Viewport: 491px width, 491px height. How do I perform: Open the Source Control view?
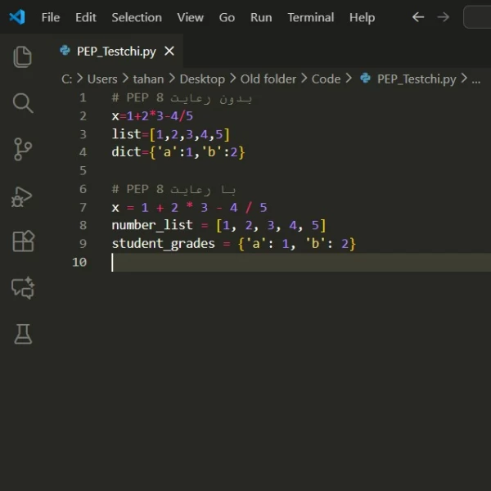(x=23, y=149)
